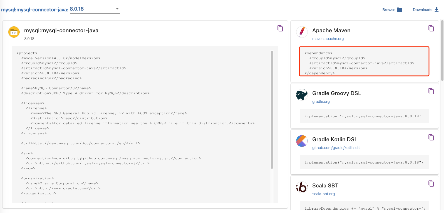Click the Gradle Kotlin DSL heading
This screenshot has width=446, height=213.
(335, 139)
